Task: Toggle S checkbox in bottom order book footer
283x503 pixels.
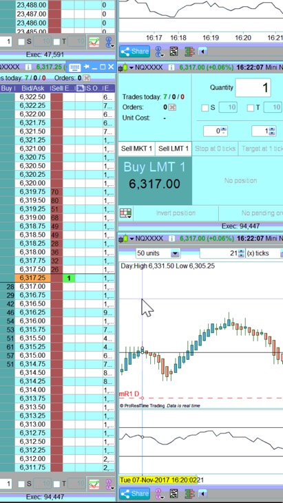Action: 21,484
